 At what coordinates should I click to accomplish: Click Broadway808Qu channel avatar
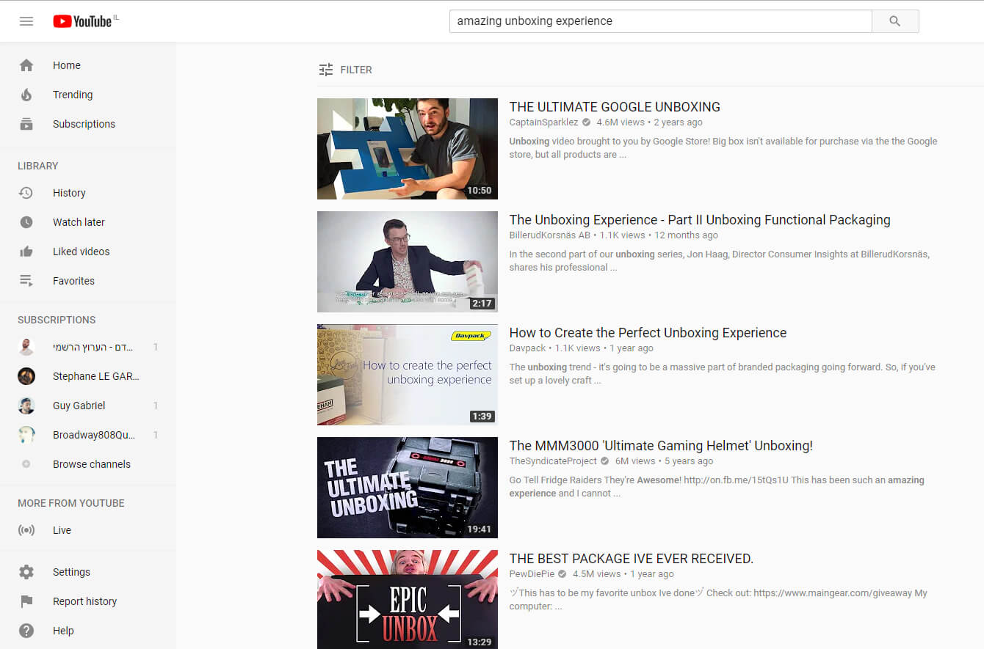(26, 435)
